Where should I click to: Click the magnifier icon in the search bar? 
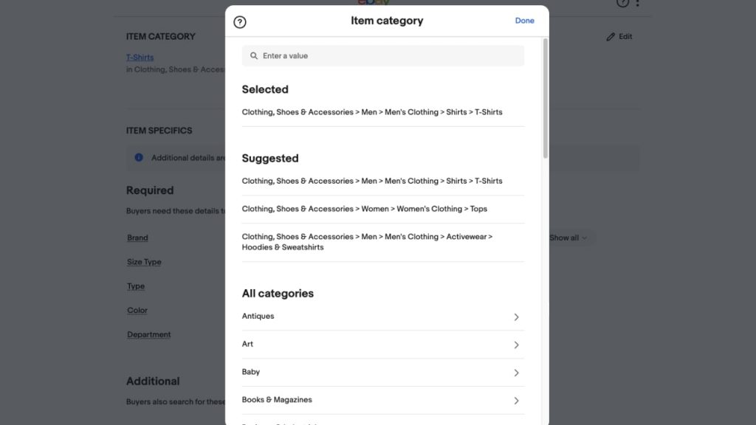point(254,55)
